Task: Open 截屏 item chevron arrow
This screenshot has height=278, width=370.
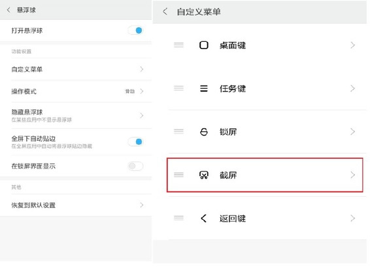Action: click(352, 175)
